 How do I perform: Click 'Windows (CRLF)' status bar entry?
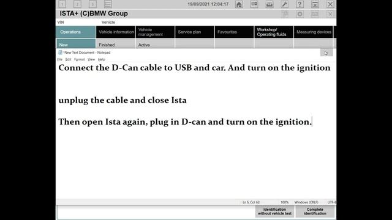pos(306,202)
